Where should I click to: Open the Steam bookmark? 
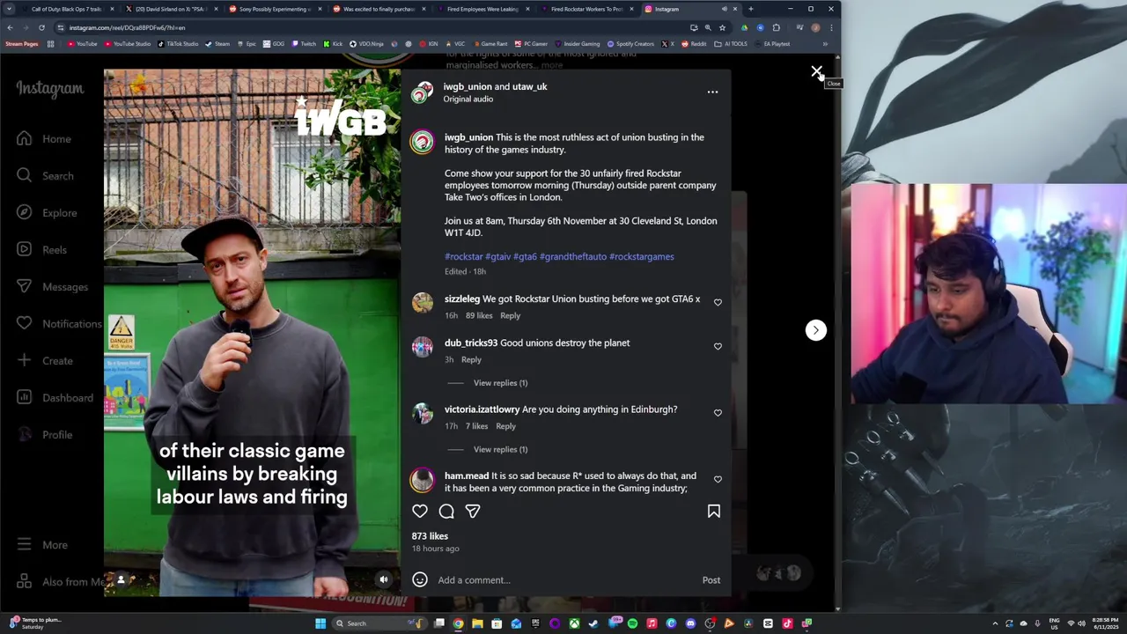[x=217, y=44]
